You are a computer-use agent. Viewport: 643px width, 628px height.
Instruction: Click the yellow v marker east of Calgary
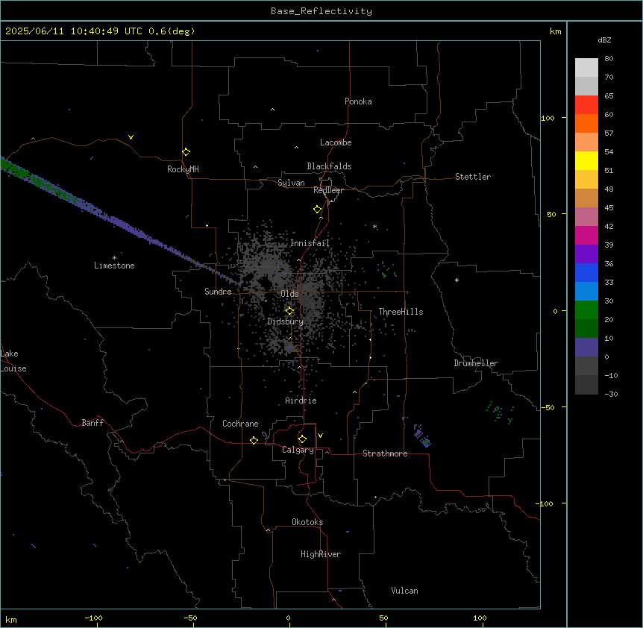(x=320, y=436)
